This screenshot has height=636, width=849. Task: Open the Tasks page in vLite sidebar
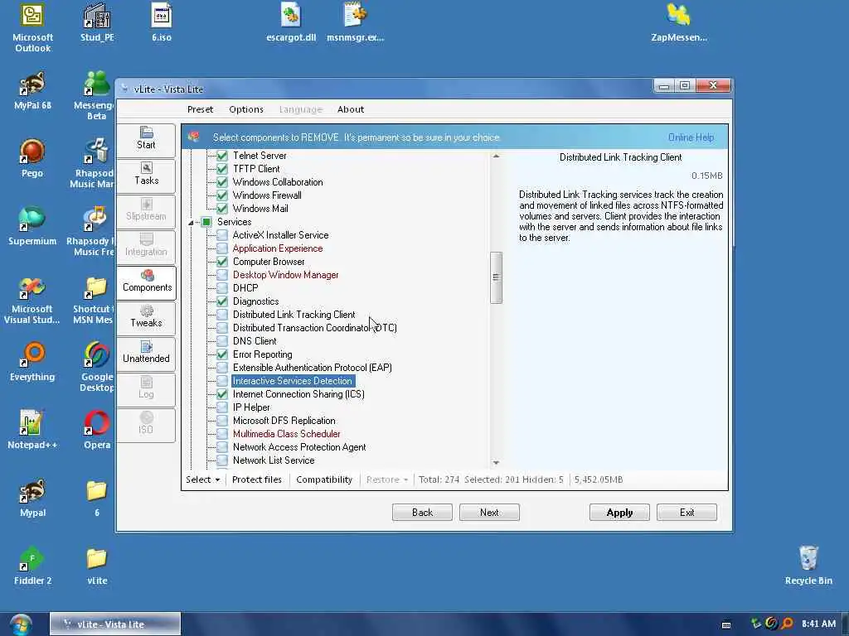(x=146, y=175)
